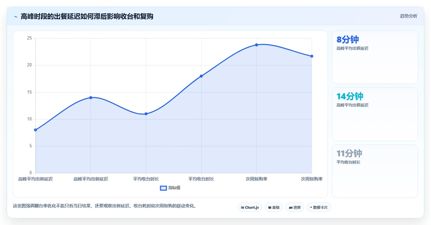Viewport: 431px width, 225px height.
Task: Click the y-axis label 20
Action: pos(30,65)
